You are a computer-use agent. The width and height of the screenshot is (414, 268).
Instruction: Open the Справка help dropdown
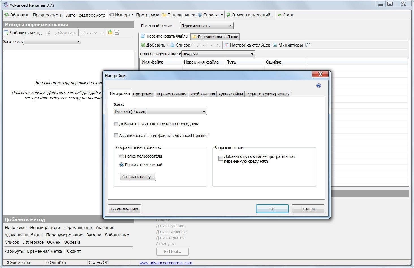click(210, 15)
